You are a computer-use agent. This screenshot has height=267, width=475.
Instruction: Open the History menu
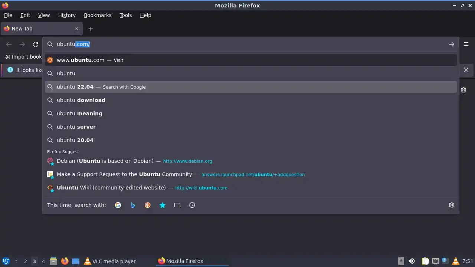pos(67,15)
